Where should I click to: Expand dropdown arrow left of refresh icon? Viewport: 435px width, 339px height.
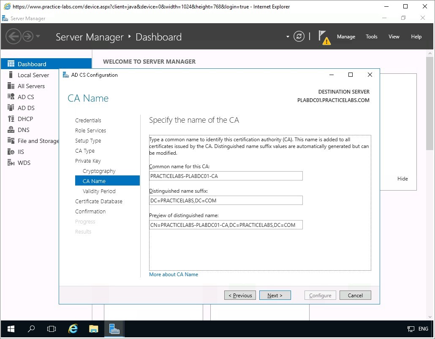point(288,37)
